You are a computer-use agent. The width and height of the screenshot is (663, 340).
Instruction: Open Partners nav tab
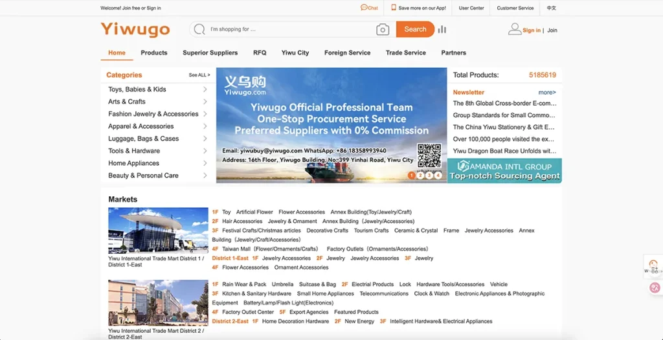[x=454, y=53]
